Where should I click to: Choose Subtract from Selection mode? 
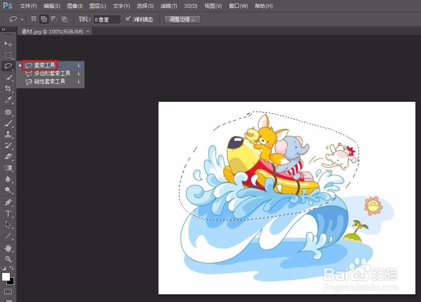pos(54,19)
